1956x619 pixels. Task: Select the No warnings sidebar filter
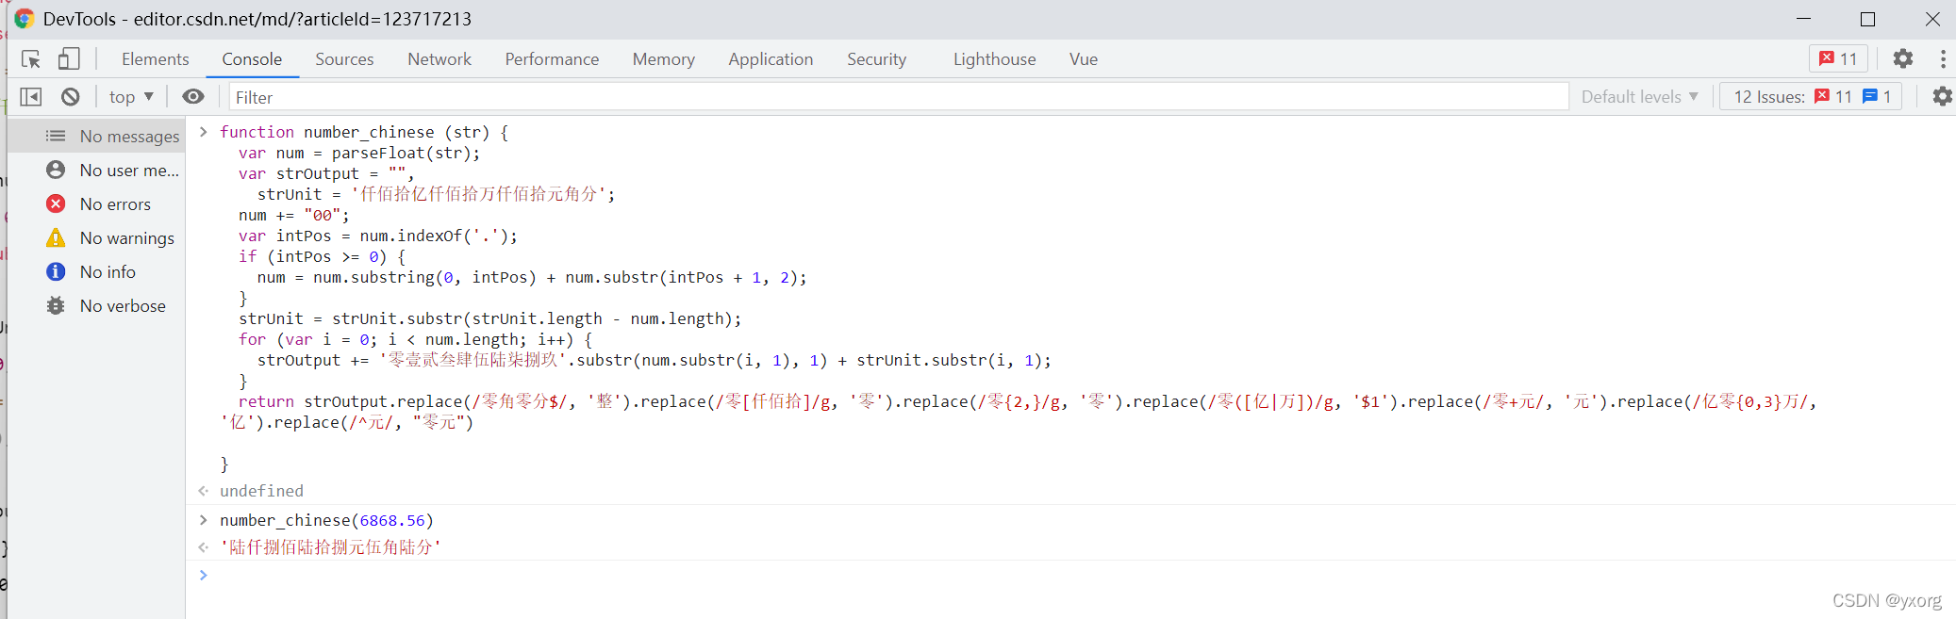[x=96, y=237]
